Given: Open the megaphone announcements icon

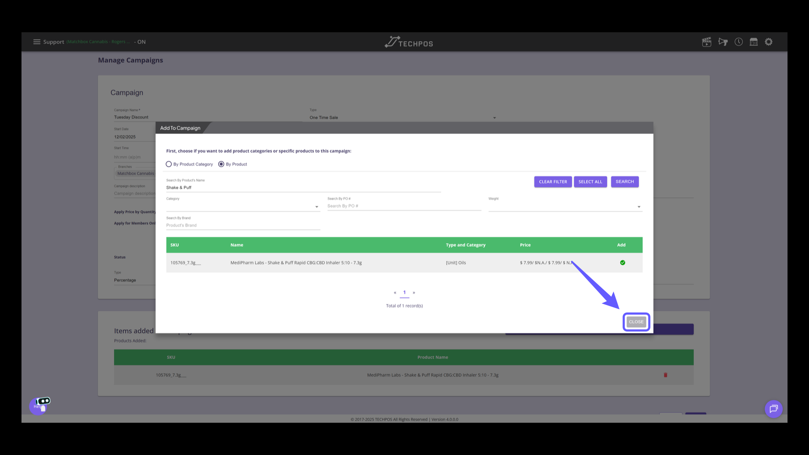Looking at the screenshot, I should tap(723, 42).
